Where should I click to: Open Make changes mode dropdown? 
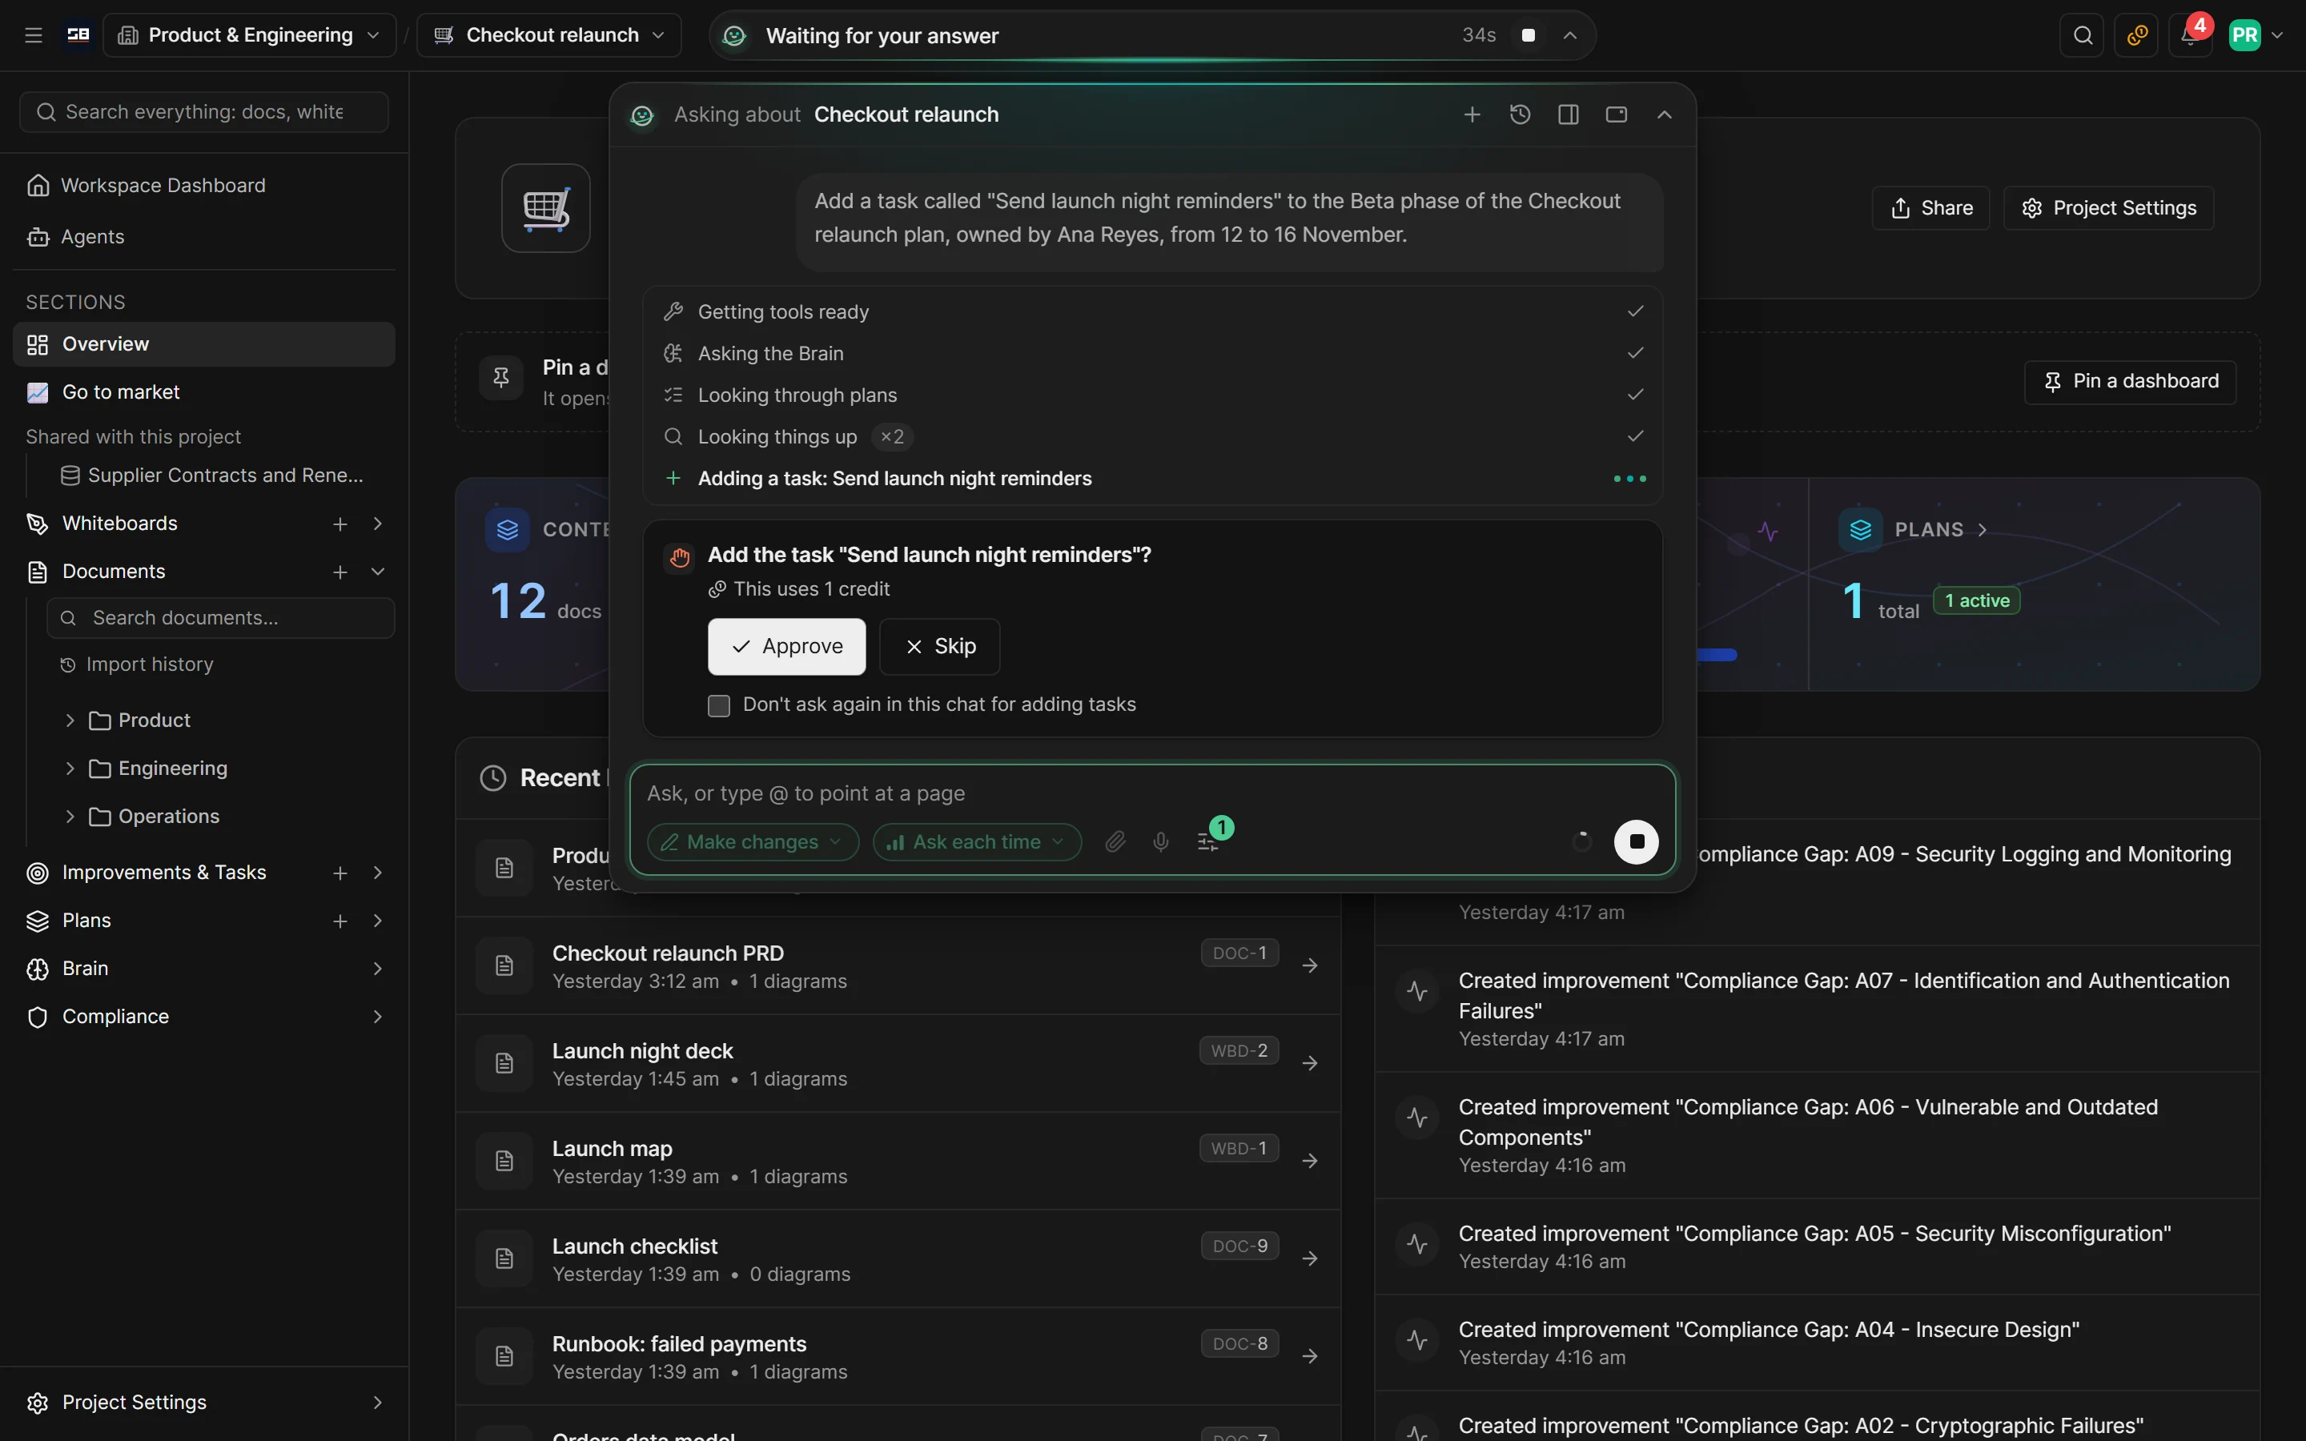coord(753,841)
